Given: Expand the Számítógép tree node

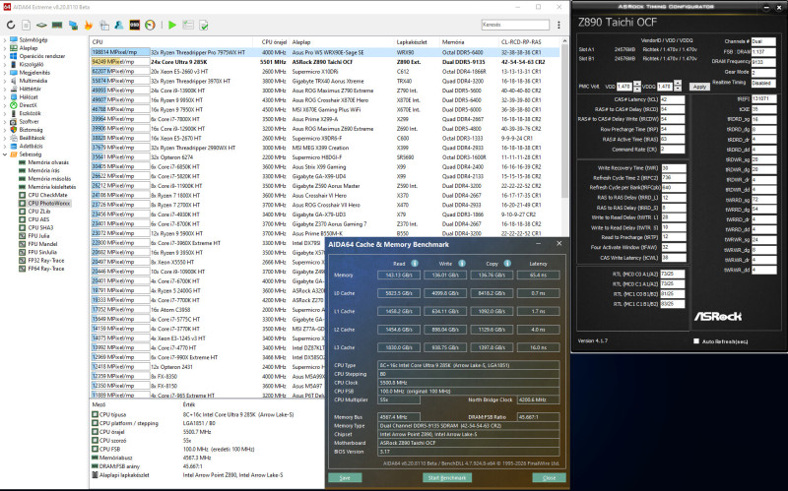Looking at the screenshot, I should coord(5,39).
